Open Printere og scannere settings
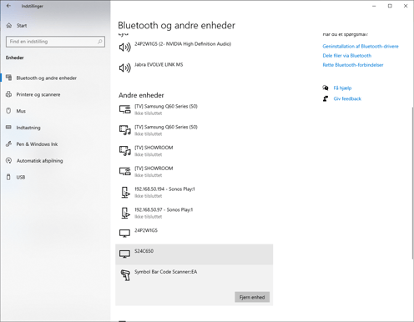This screenshot has width=414, height=322. click(x=38, y=94)
